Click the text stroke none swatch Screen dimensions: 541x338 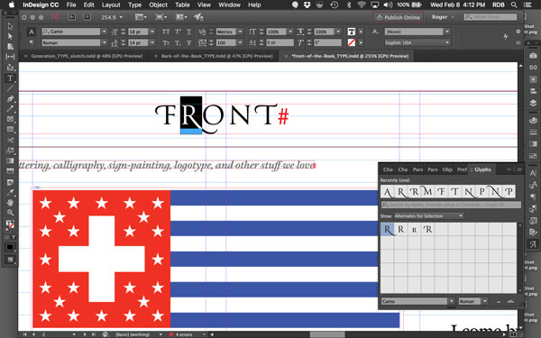[x=352, y=42]
